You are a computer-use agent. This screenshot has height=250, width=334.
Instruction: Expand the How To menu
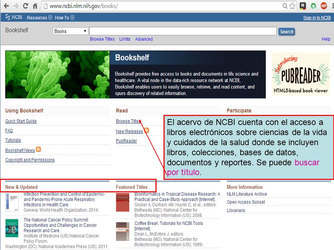point(65,18)
